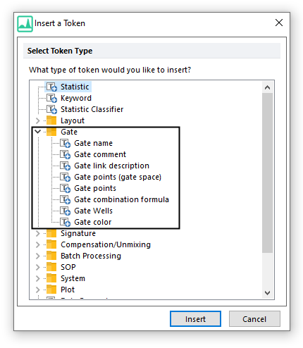Image resolution: width=303 pixels, height=348 pixels.
Task: Click the Gate comment token icon
Action: (x=65, y=154)
